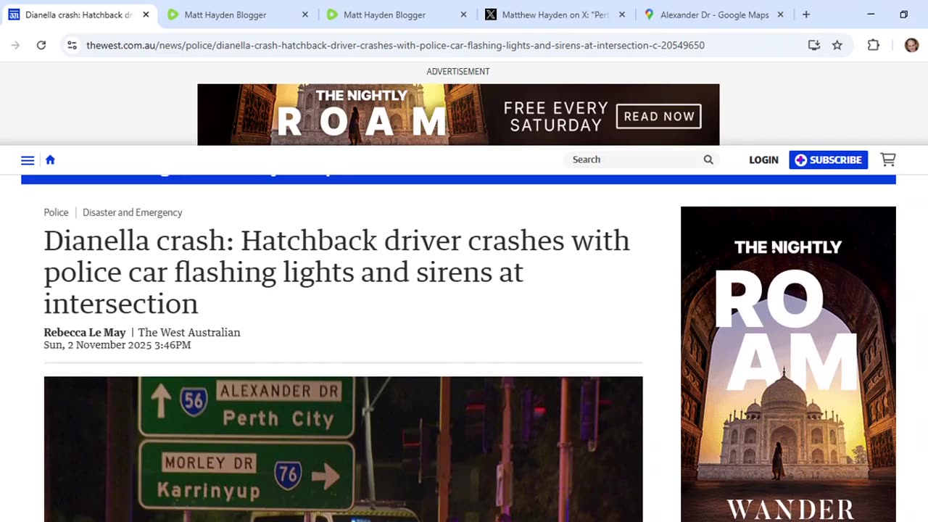The width and height of the screenshot is (928, 522).
Task: Close the Matthew Hayden on X tab
Action: coord(622,14)
